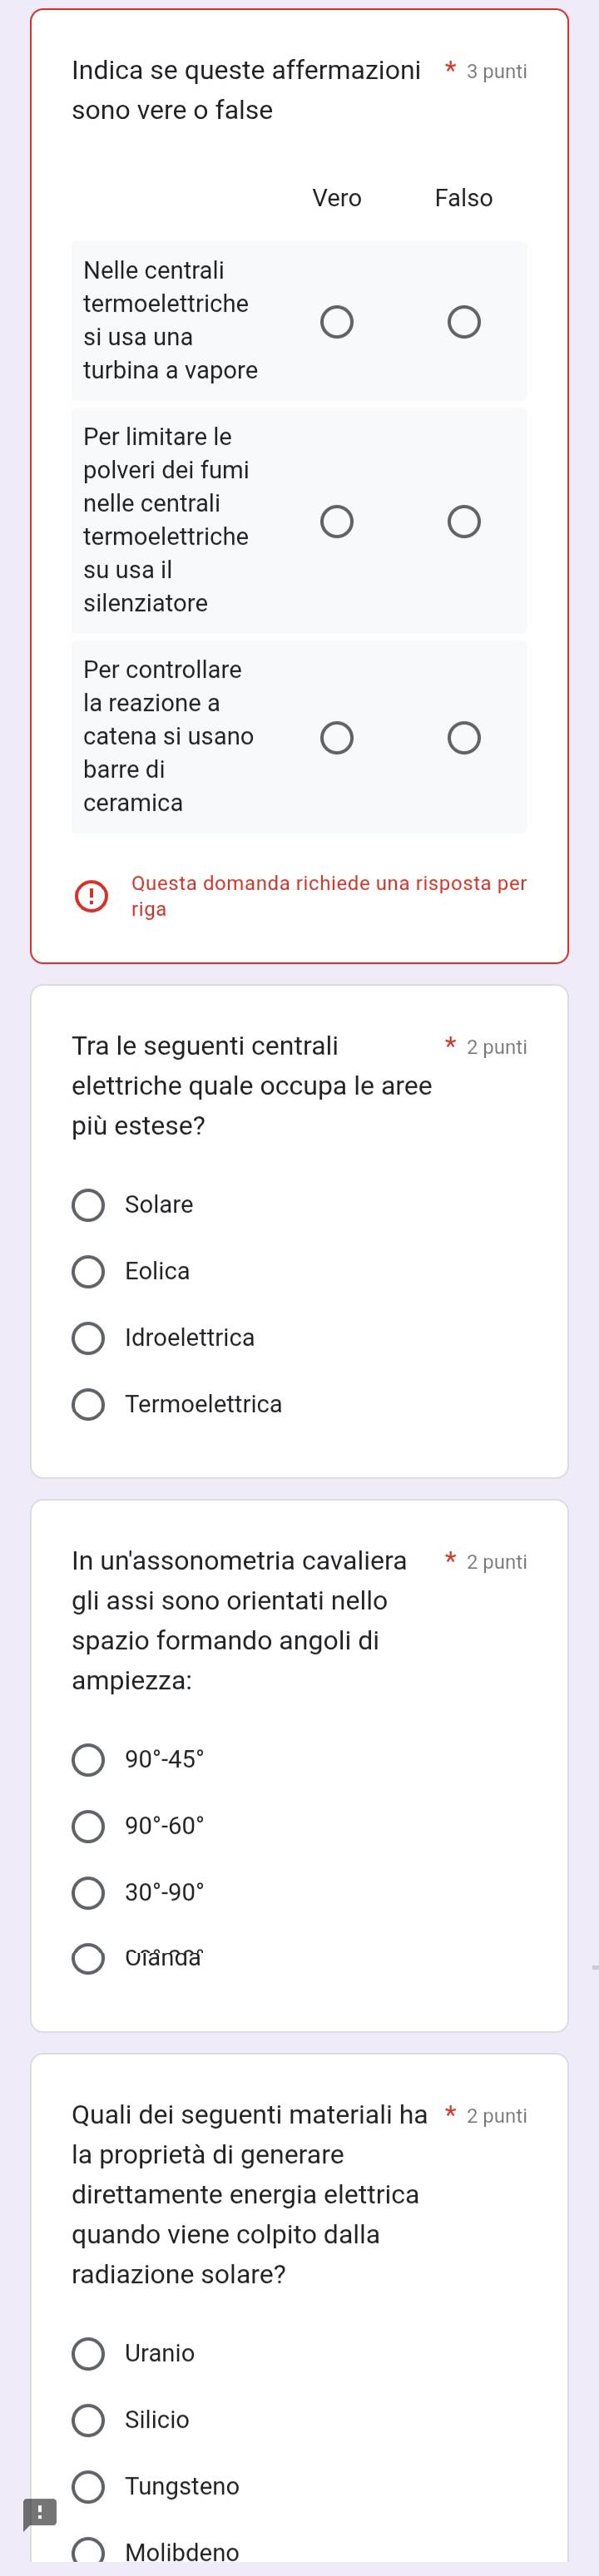This screenshot has width=599, height=2576.
Task: Pick Tungsteno as the answer
Action: 88,2487
